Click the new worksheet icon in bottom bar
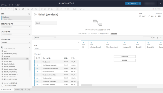Viewport: 163px width, 93px height. pyautogui.click(x=22, y=89)
